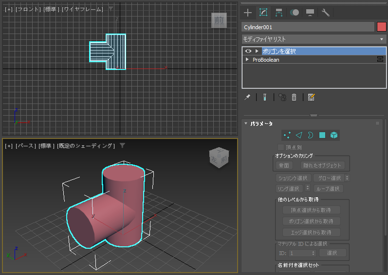Click the Make Unique icon
The height and width of the screenshot is (275, 388).
point(282,97)
